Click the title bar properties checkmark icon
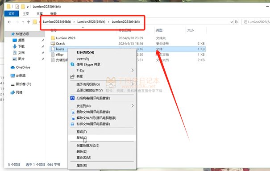 pos(17,7)
